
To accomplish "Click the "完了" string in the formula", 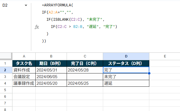I will click(x=109, y=27).
